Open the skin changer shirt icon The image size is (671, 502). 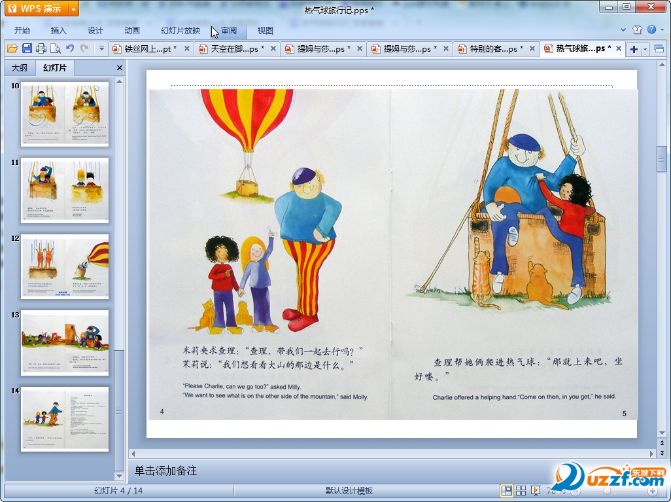coord(637,29)
